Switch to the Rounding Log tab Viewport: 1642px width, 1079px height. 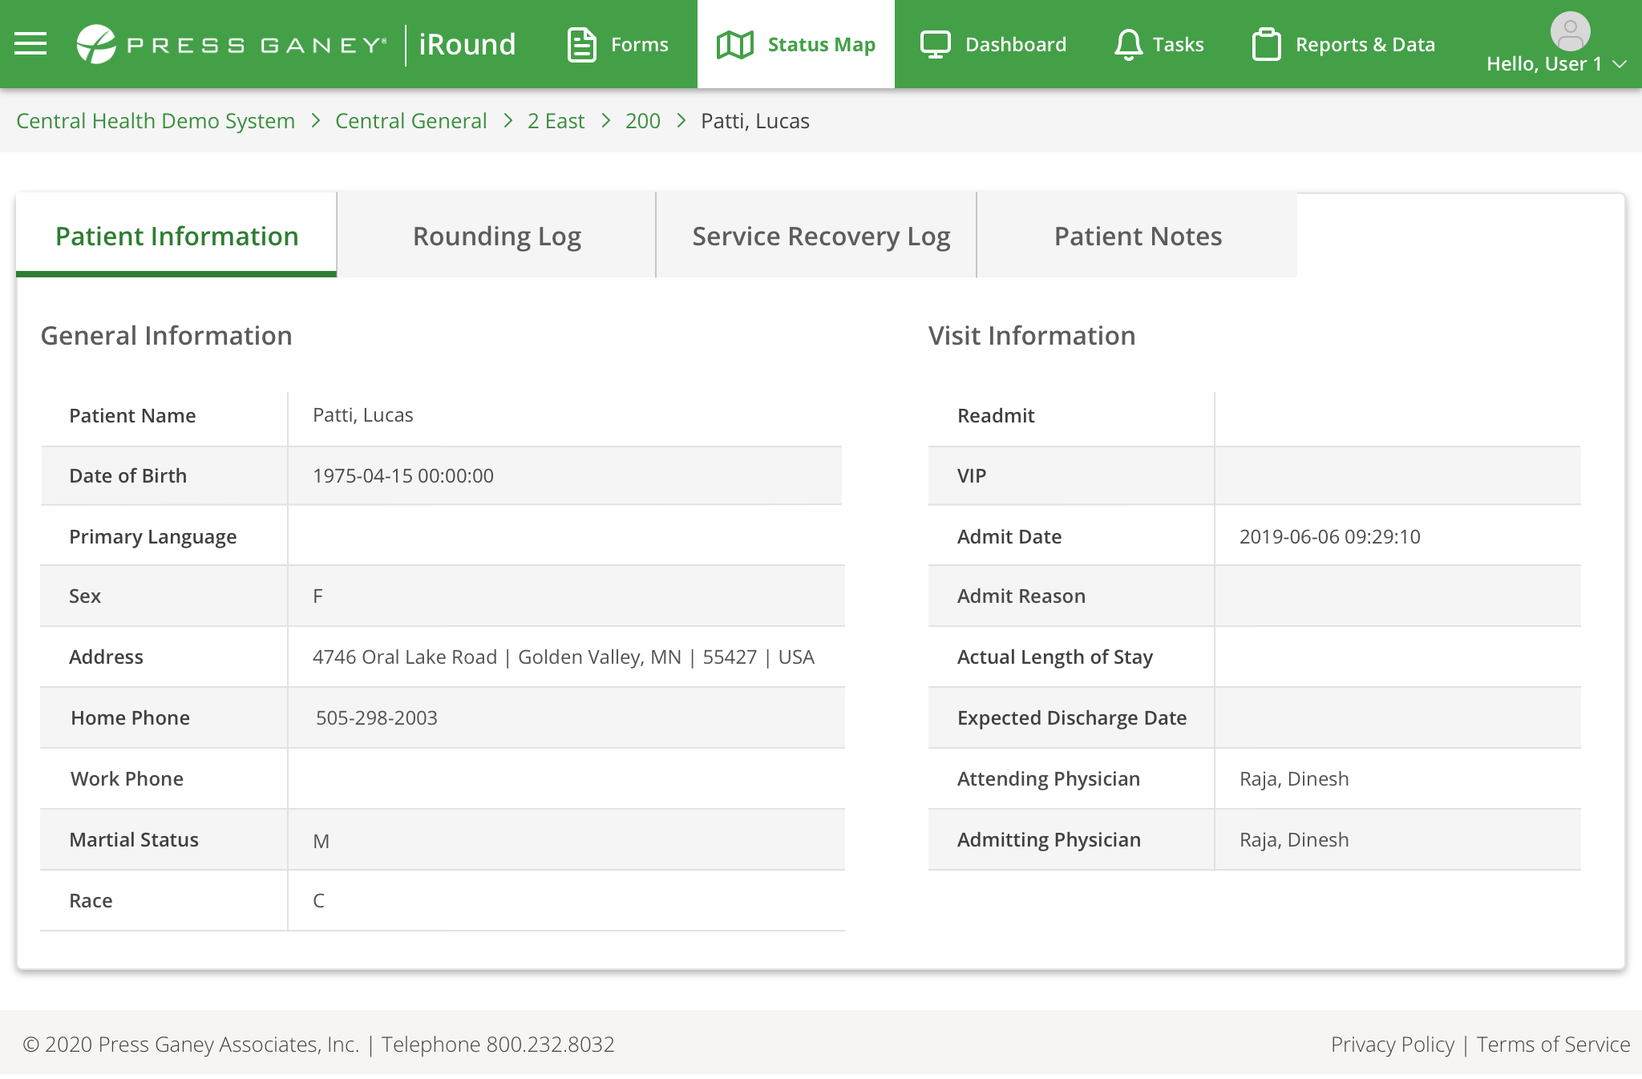tap(496, 236)
